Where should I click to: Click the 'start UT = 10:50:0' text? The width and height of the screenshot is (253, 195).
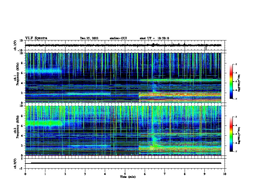154,38
